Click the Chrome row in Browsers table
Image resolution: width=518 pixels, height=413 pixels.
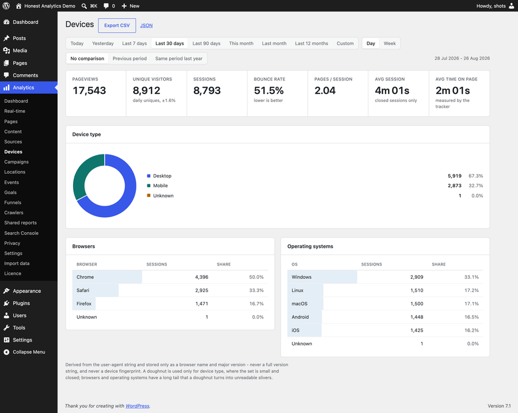tap(170, 277)
